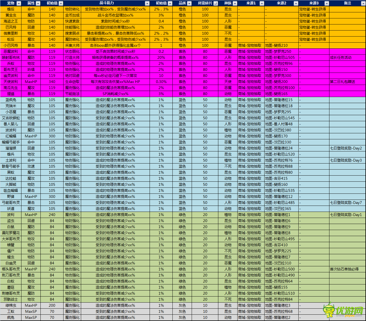Select the description 每xx秒必定闪避下一次普攻
The height and width of the screenshot is (321, 366).
click(115, 76)
